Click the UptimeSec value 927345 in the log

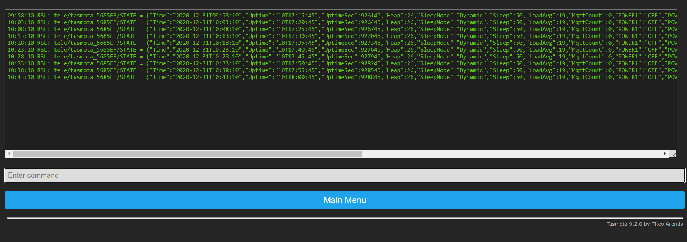pyautogui.click(x=371, y=43)
